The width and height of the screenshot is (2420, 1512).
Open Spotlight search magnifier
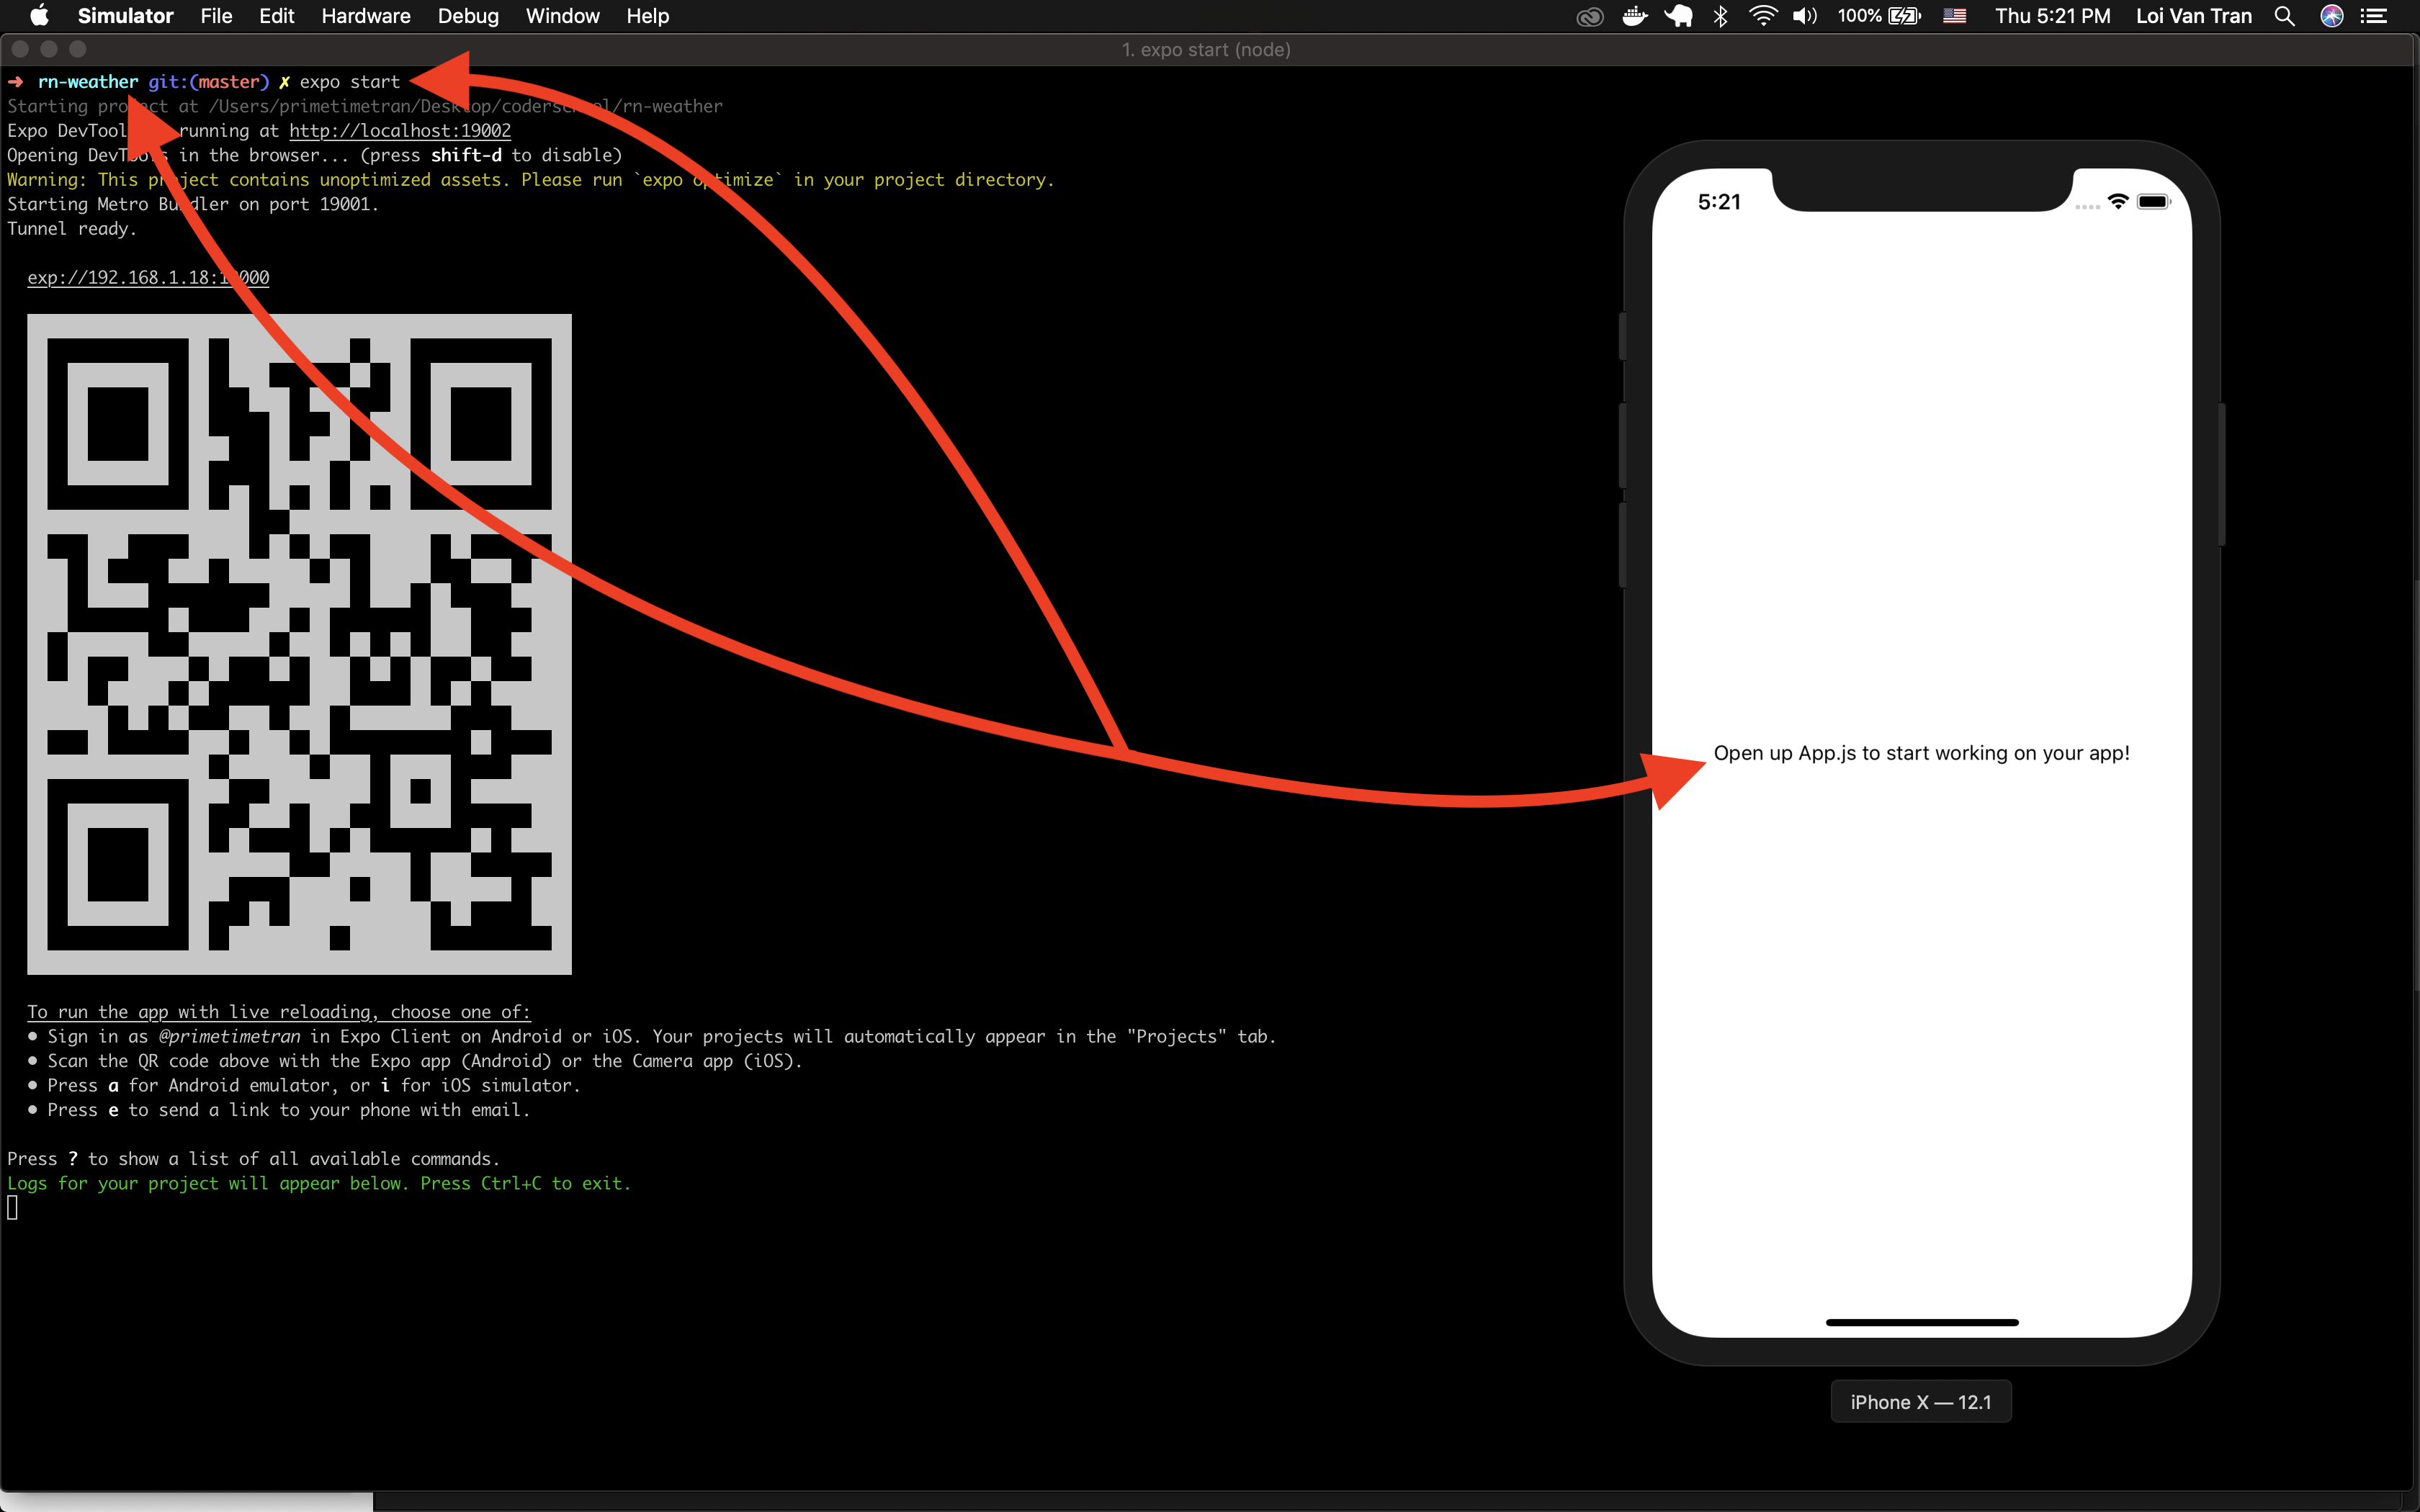pyautogui.click(x=2284, y=16)
